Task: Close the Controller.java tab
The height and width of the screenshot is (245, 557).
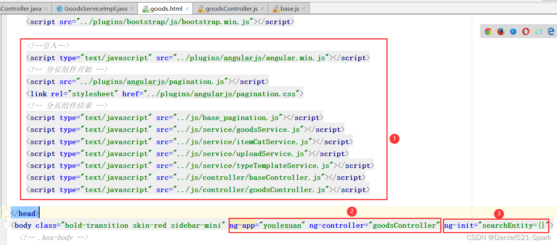Action: click(46, 9)
